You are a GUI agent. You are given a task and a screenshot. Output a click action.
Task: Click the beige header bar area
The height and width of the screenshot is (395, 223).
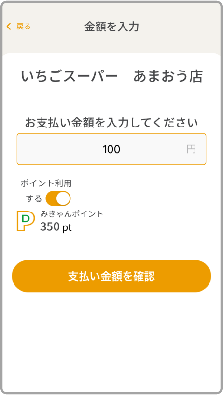pyautogui.click(x=111, y=27)
